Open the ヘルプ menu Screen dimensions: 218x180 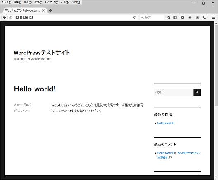pos(76,2)
